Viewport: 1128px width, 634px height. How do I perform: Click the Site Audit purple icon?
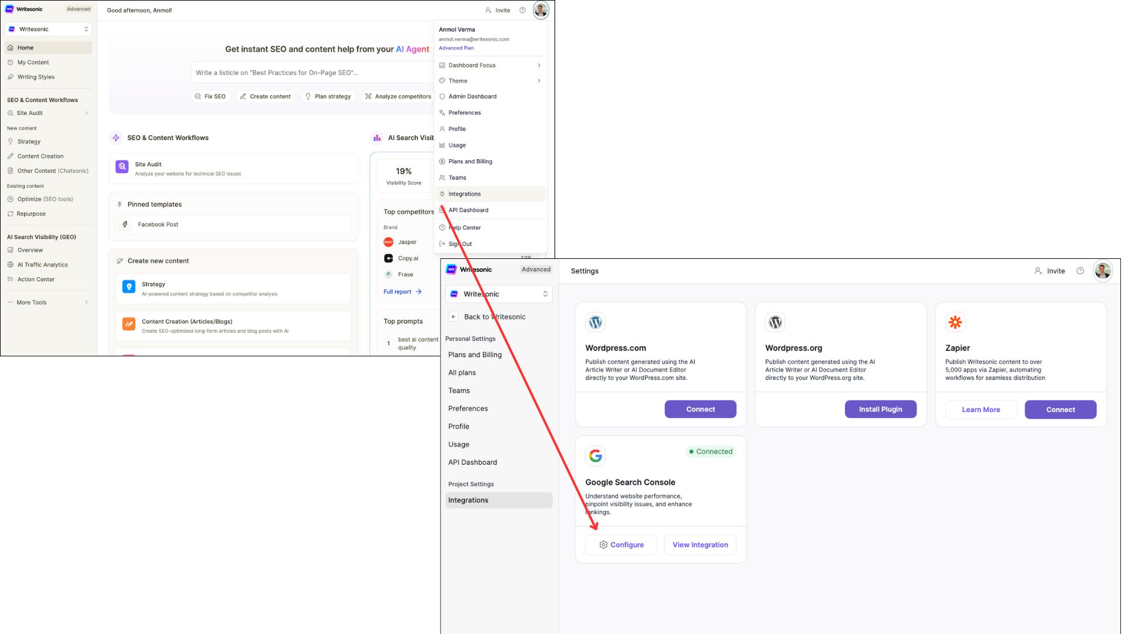(x=122, y=167)
